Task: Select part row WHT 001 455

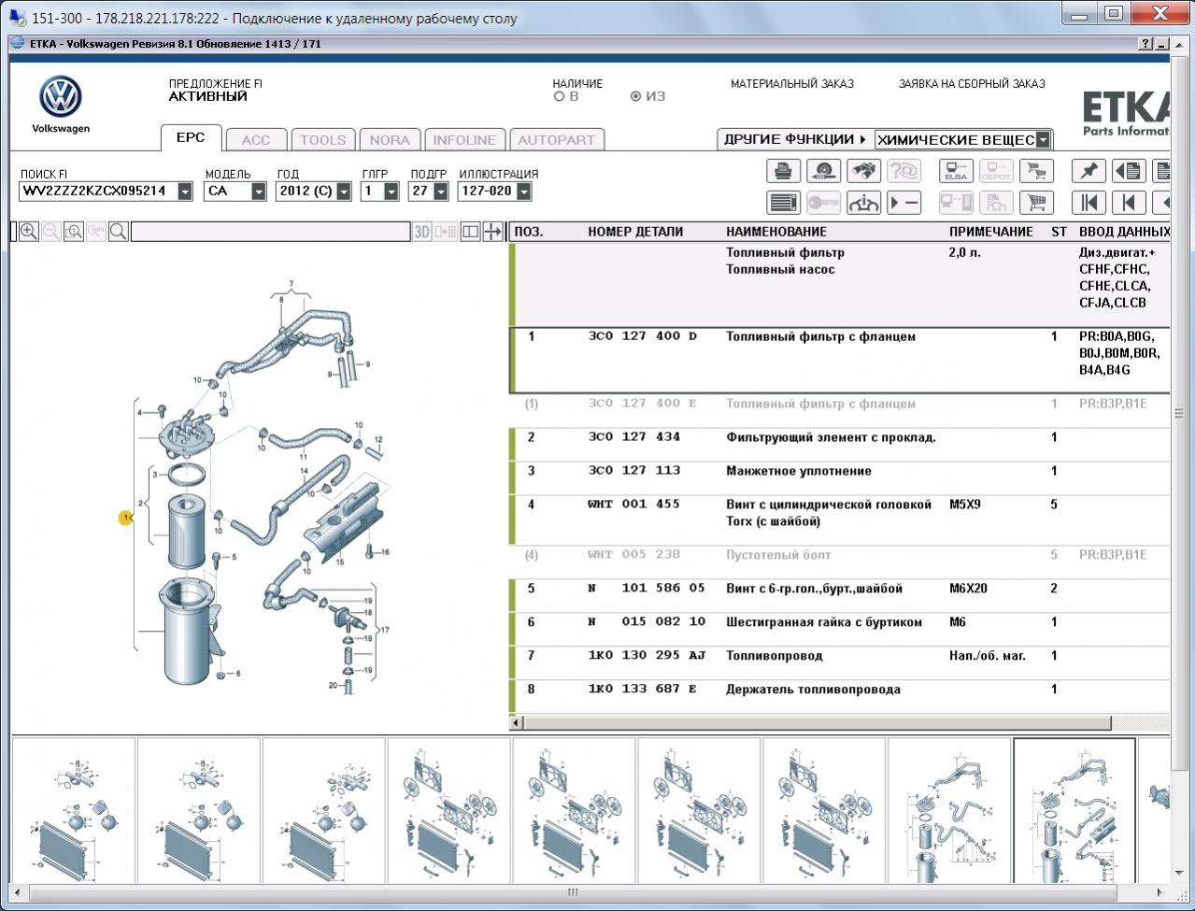Action: pos(839,520)
